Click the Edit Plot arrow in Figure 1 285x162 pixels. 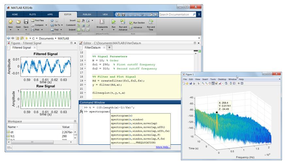click(198, 83)
